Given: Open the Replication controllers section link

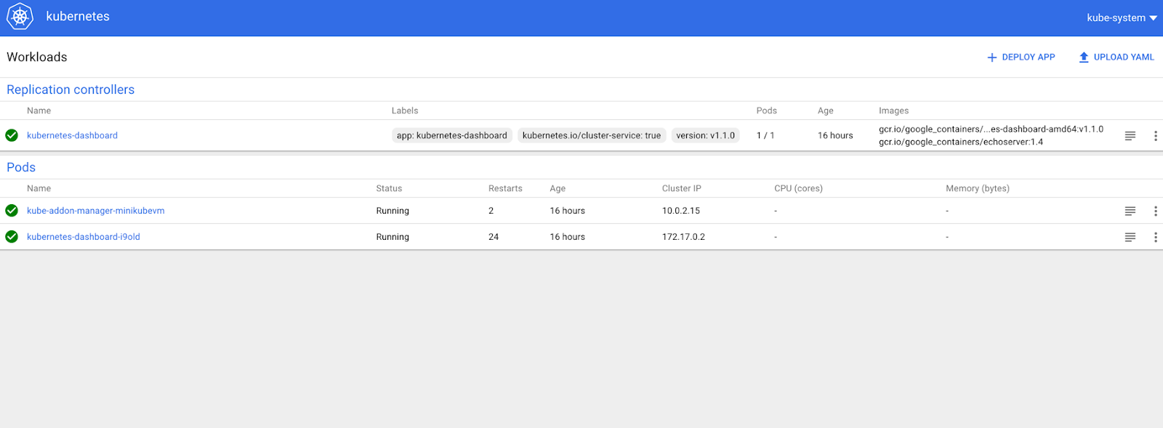Looking at the screenshot, I should [x=71, y=89].
